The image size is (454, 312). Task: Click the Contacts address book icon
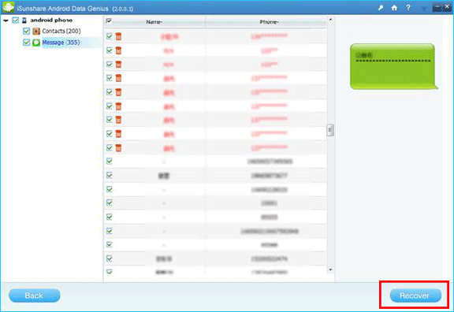(36, 31)
